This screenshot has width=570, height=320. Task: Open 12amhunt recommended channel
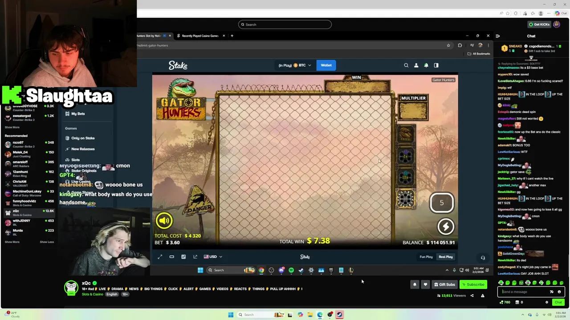point(29,173)
